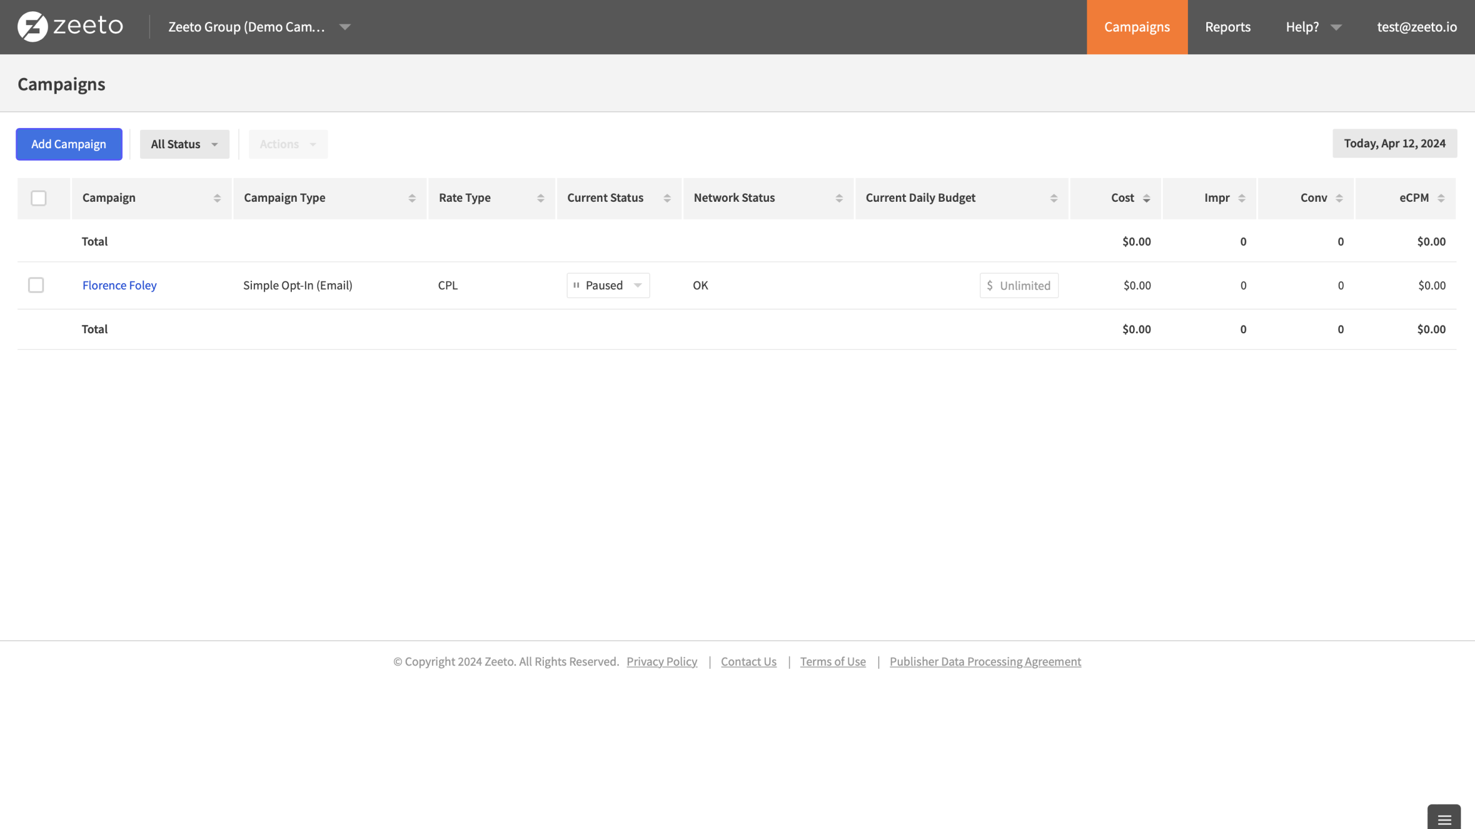This screenshot has width=1475, height=829.
Task: Check the Florence Foley row checkbox
Action: pos(36,285)
